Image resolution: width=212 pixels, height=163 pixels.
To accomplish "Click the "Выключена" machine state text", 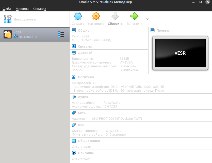I will (x=28, y=37).
